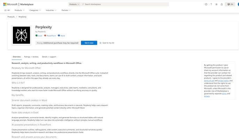
Task: Select the Overview tab
Action: 17,57
